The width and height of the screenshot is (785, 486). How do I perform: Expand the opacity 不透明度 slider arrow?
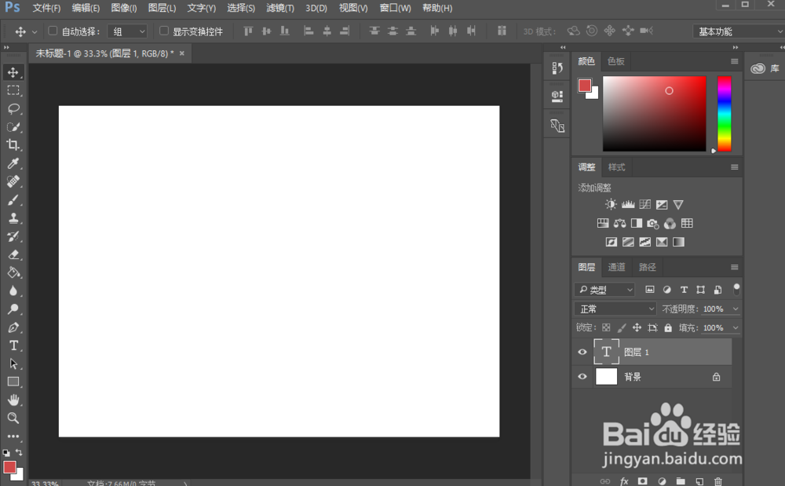[736, 309]
